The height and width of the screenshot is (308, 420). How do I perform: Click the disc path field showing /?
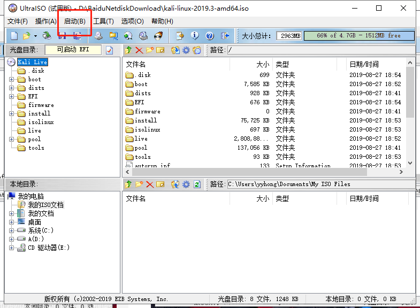coord(321,50)
